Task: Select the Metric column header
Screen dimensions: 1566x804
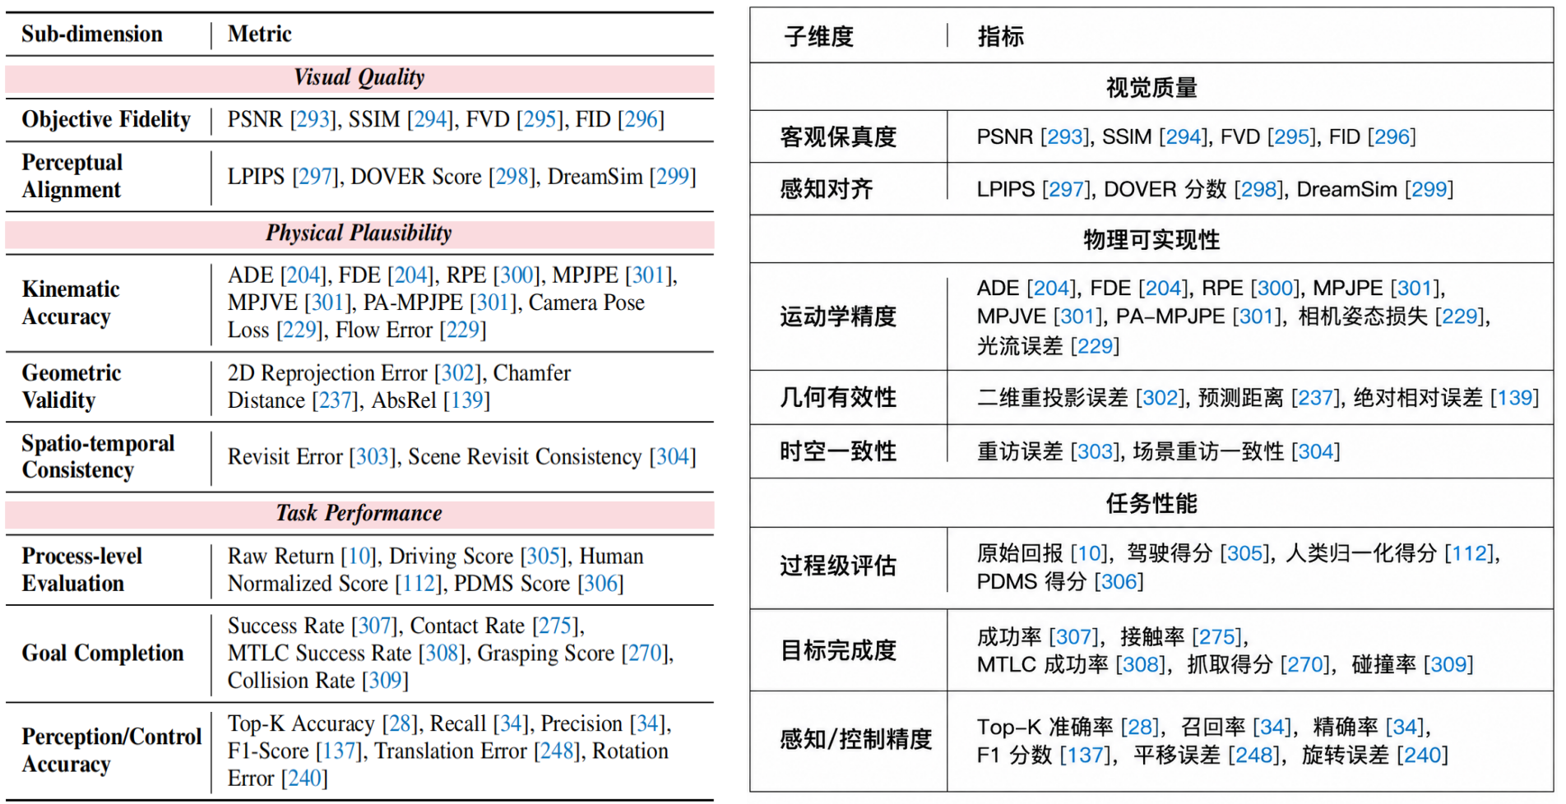Action: coord(260,35)
